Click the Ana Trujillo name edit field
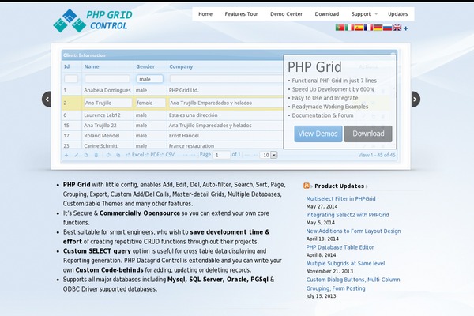Screen dimensions: 474x316 (x=108, y=103)
